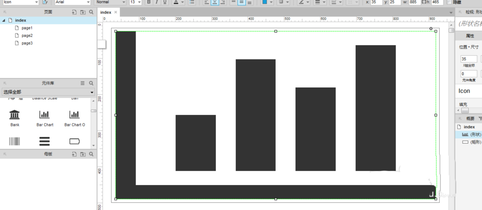Add a new folder in pages panel
Image resolution: width=482 pixels, height=210 pixels.
pyautogui.click(x=82, y=12)
